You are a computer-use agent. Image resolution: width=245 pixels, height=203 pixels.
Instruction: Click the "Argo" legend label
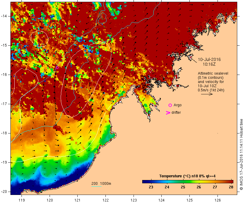pos(177,105)
